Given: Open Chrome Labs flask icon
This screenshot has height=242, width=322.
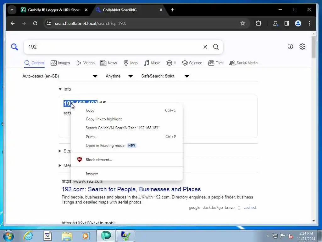Looking at the screenshot, I should tap(275, 23).
